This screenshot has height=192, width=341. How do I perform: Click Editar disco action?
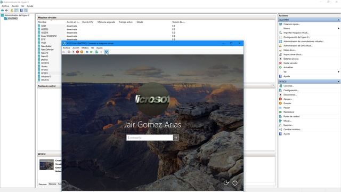tap(290, 50)
